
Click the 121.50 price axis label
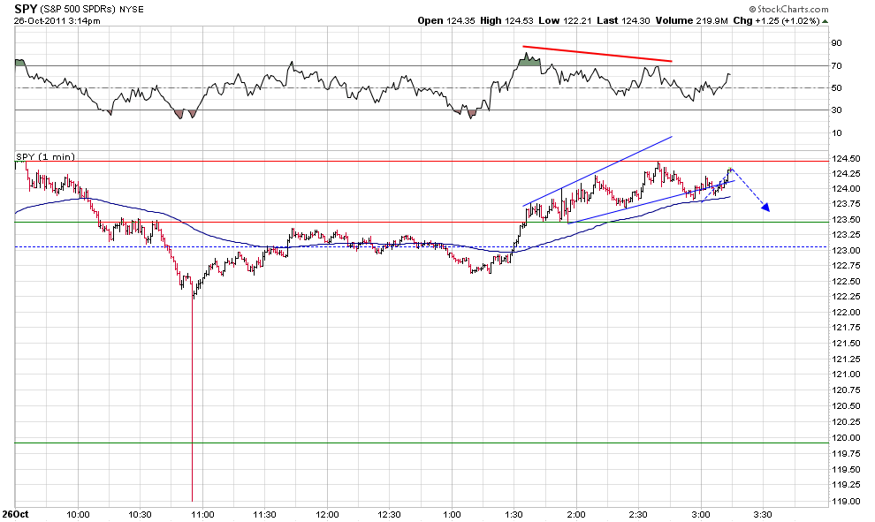[x=846, y=344]
